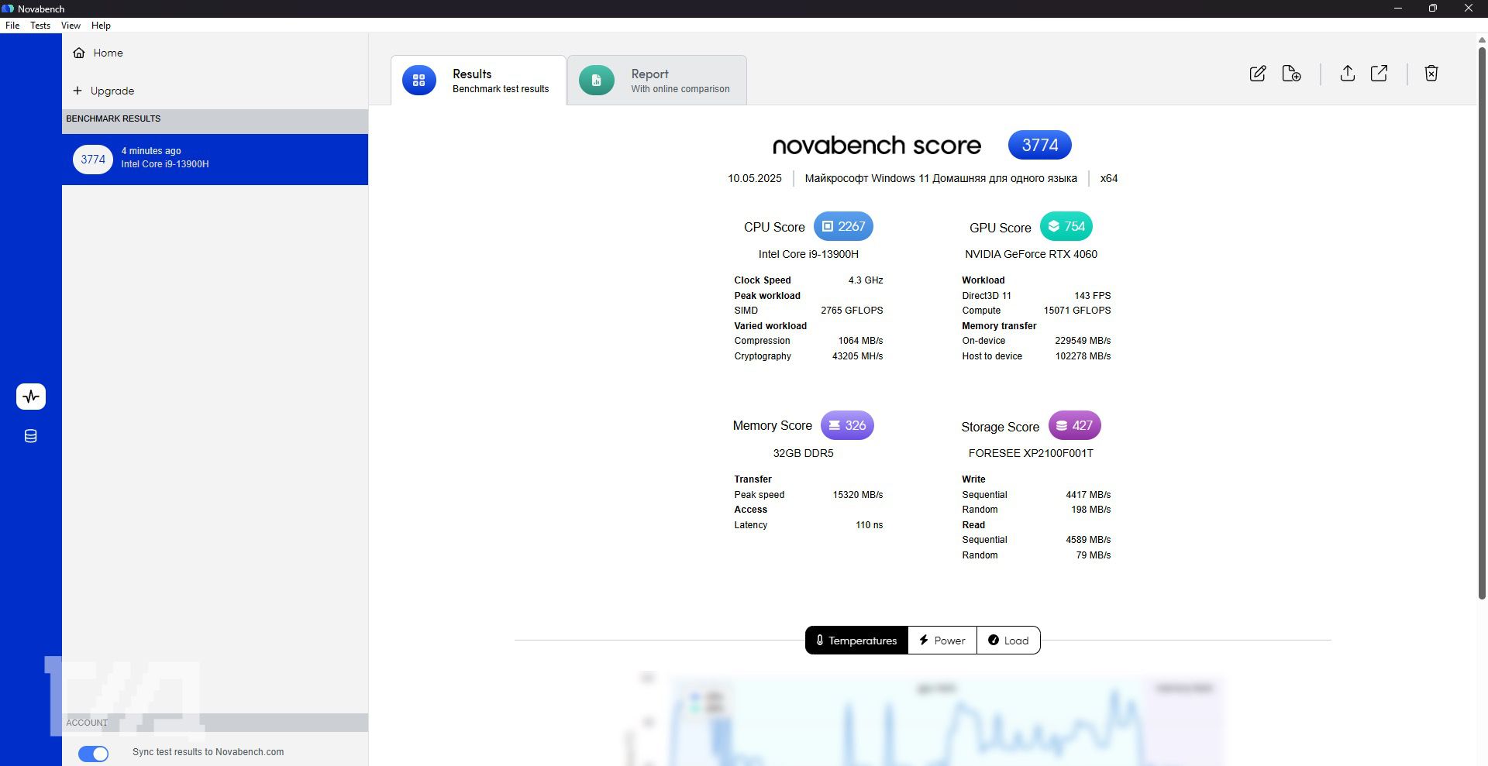Viewport: 1488px width, 766px height.
Task: Click the 15320 MB/s Peak speed value
Action: point(857,495)
